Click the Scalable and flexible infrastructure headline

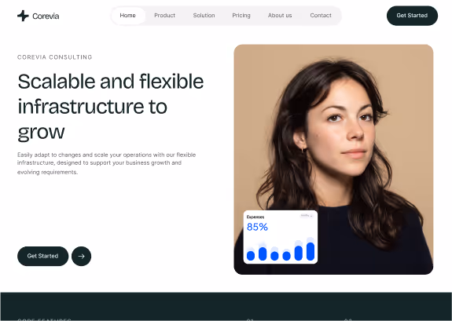[x=111, y=107]
